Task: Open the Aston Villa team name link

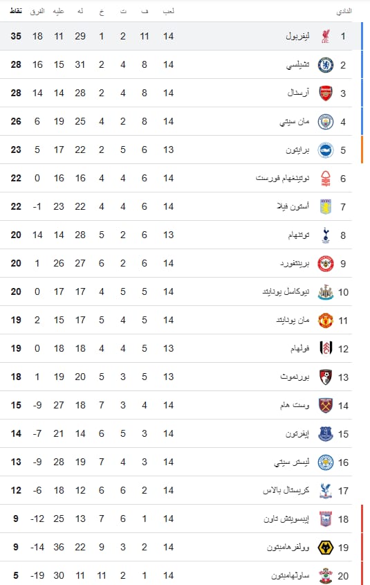Action: (x=293, y=206)
